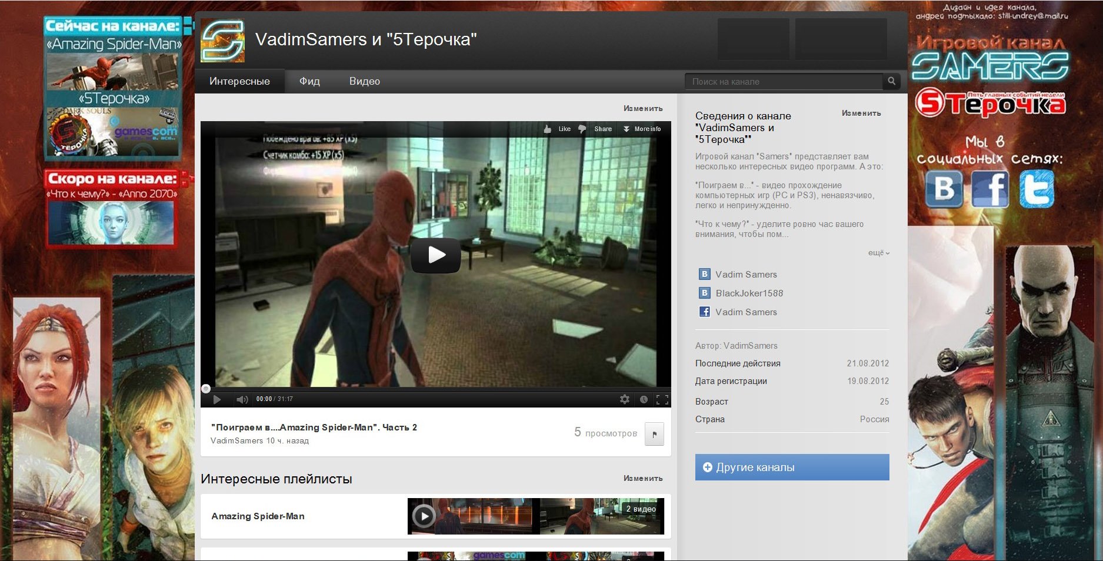Click the Watch Later clock icon
This screenshot has width=1103, height=561.
[x=644, y=399]
